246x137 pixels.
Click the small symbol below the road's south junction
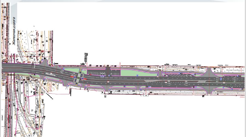pyautogui.click(x=105, y=96)
